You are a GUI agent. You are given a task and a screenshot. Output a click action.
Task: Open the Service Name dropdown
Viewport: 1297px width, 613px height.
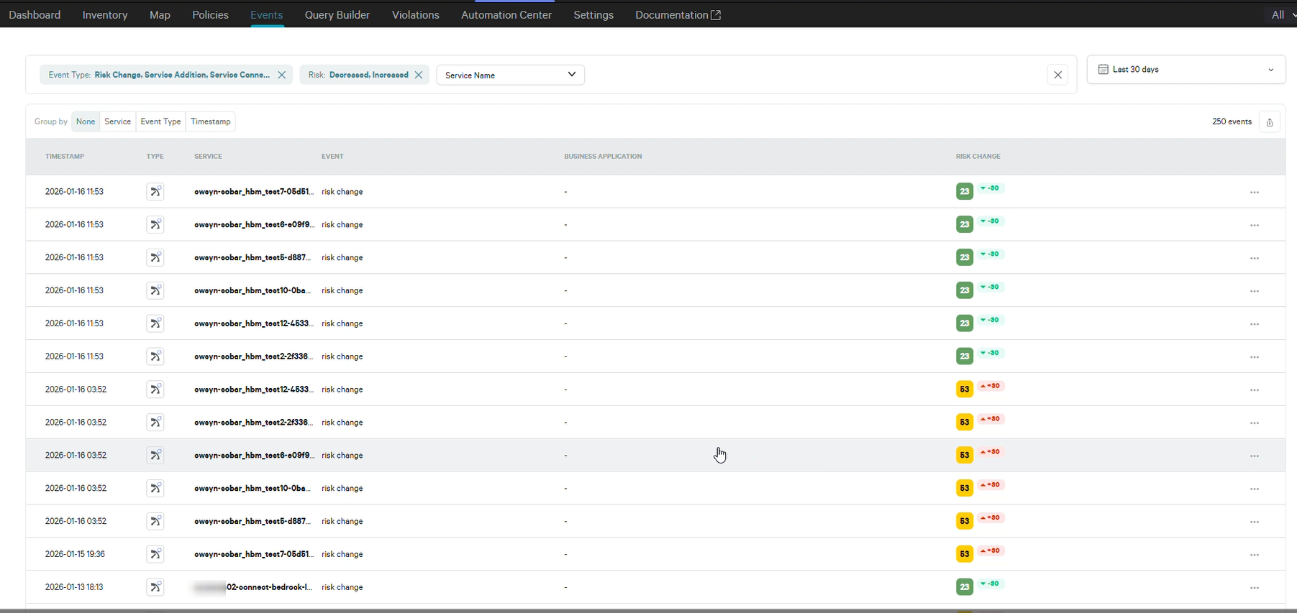click(x=510, y=75)
